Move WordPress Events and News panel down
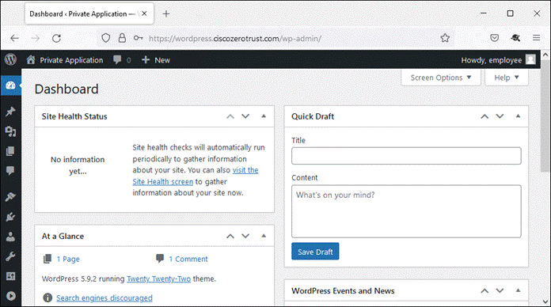551x307 pixels. point(500,291)
